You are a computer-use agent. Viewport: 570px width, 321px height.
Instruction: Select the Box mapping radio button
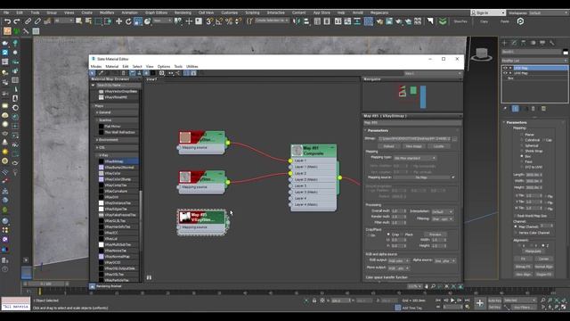pyautogui.click(x=522, y=156)
